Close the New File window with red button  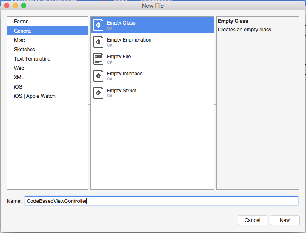click(7, 6)
